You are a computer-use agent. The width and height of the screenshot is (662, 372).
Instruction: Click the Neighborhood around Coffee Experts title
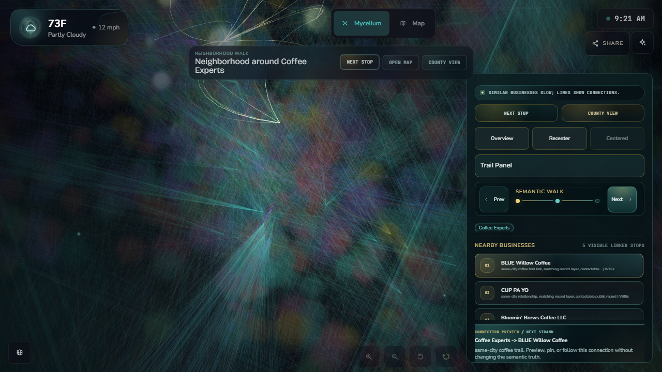[251, 66]
